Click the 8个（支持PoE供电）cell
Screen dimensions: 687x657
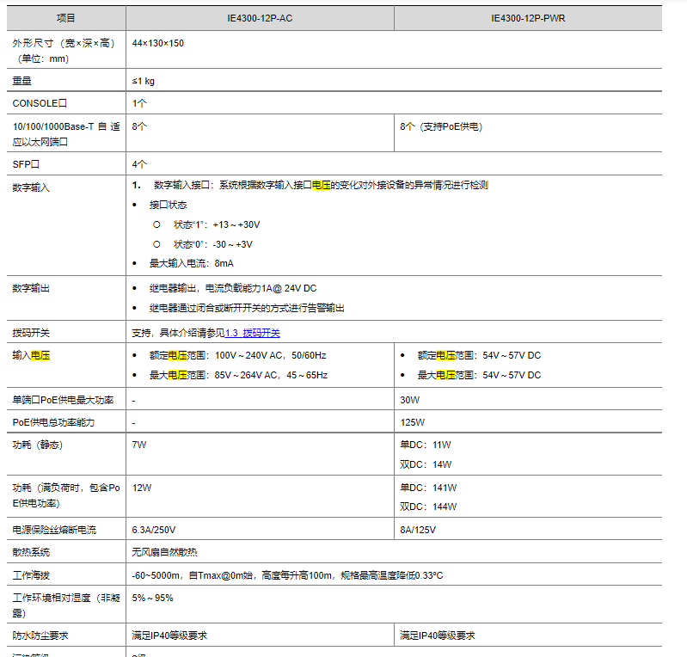tap(441, 126)
